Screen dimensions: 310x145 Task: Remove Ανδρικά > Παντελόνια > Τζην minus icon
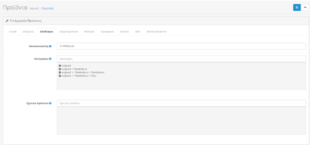point(60,76)
